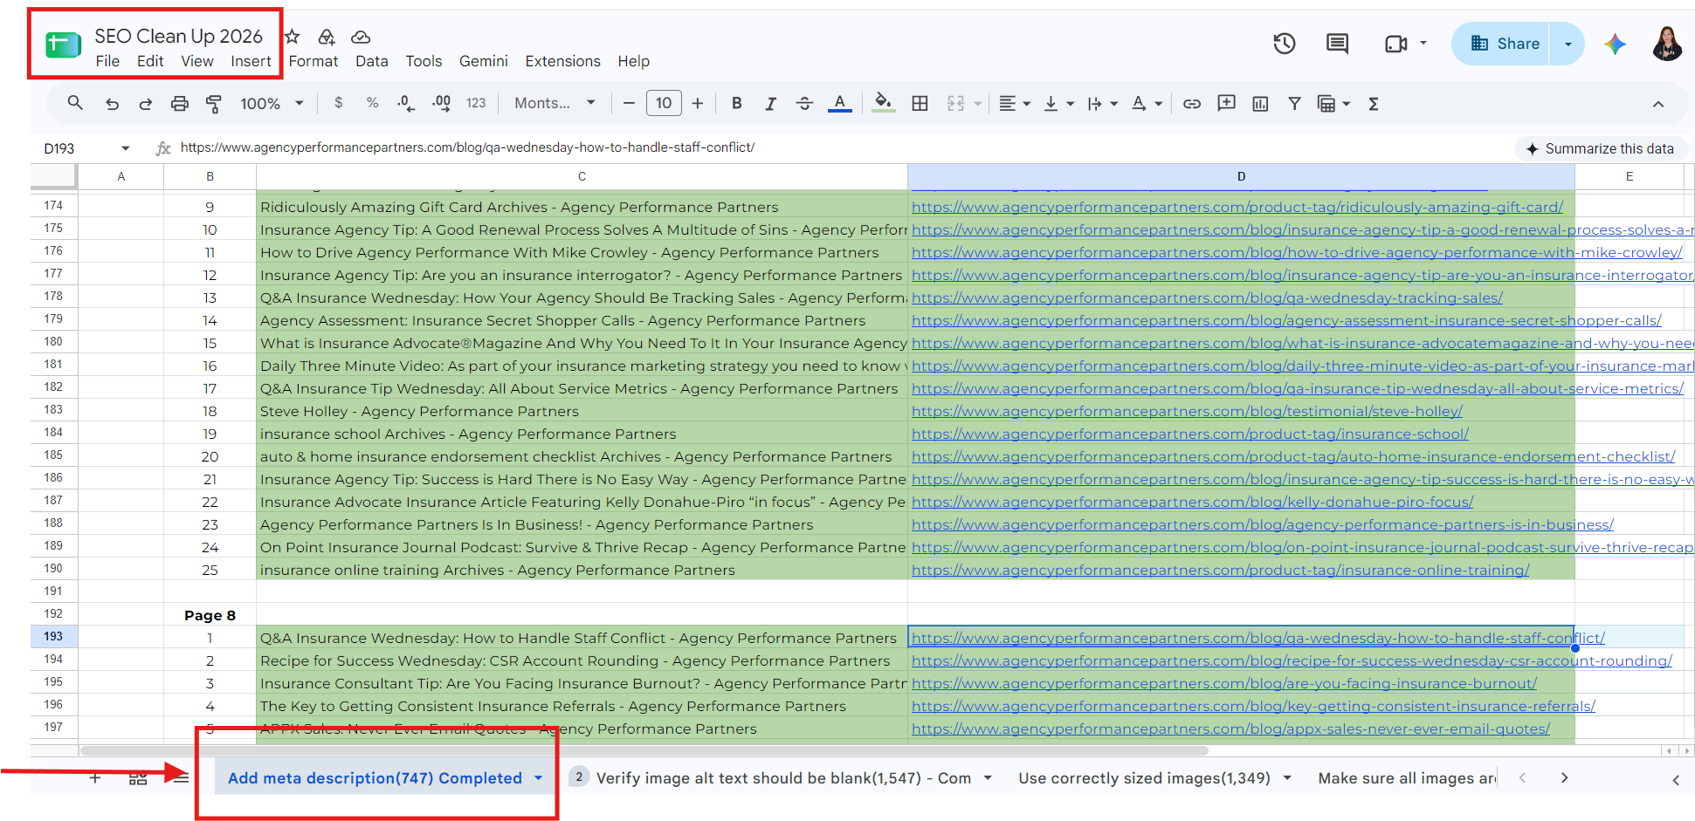Image resolution: width=1695 pixels, height=821 pixels.
Task: Create a filter
Action: tap(1294, 104)
